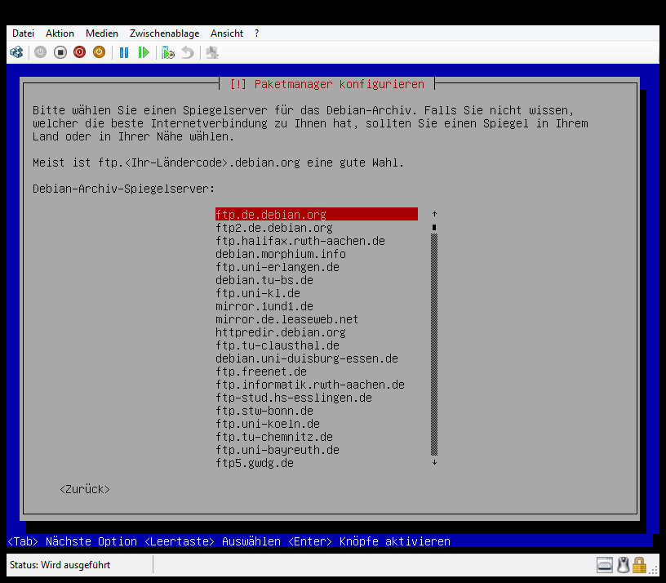The image size is (666, 583).
Task: Turn off the VM with the stop icon
Action: point(60,52)
